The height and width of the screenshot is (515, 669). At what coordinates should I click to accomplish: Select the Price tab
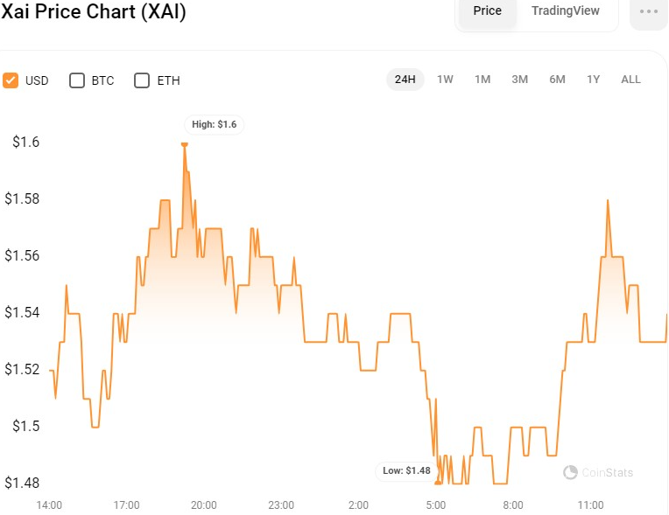tap(487, 10)
